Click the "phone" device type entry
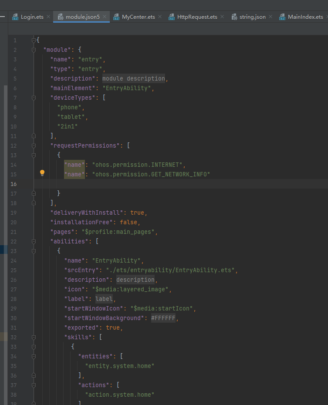Viewport: 328px width, 405px height. (69, 107)
